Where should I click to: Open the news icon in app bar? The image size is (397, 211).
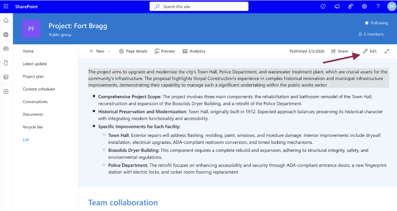[6, 48]
